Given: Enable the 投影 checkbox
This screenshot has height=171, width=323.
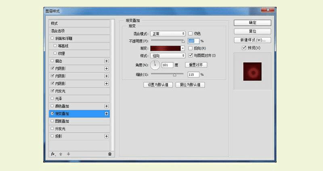Looking at the screenshot, I should tap(52, 136).
